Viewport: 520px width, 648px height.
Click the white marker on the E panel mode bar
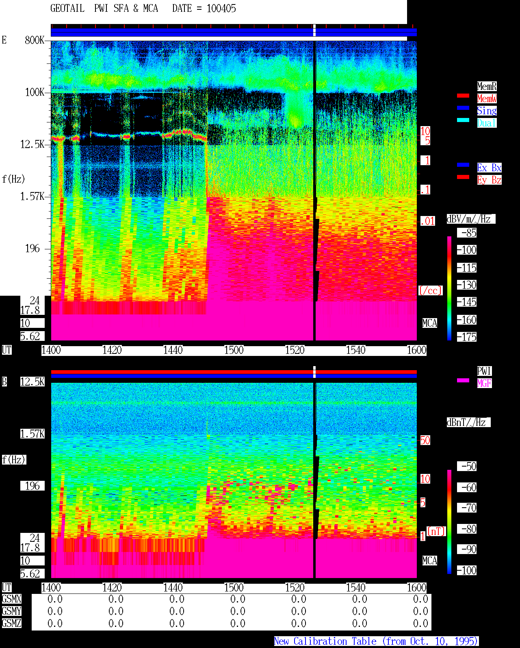pyautogui.click(x=314, y=31)
